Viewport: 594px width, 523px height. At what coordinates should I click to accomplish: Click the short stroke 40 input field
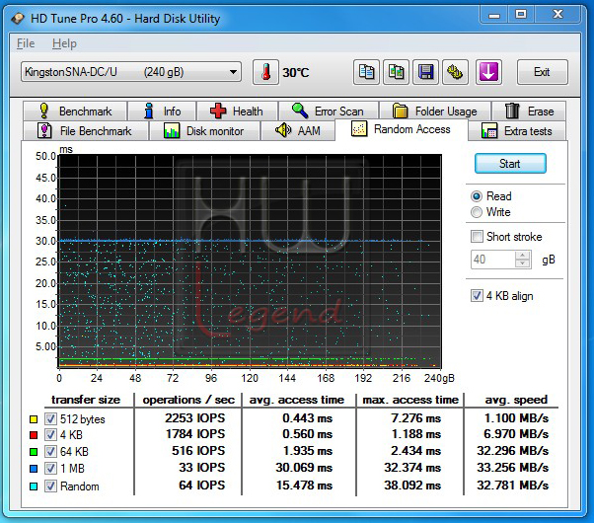pos(492,260)
